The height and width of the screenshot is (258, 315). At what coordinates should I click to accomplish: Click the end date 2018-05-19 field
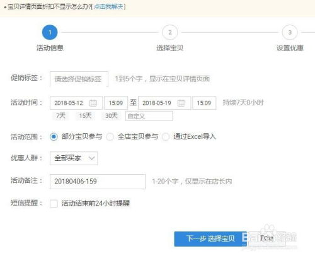tap(164, 103)
